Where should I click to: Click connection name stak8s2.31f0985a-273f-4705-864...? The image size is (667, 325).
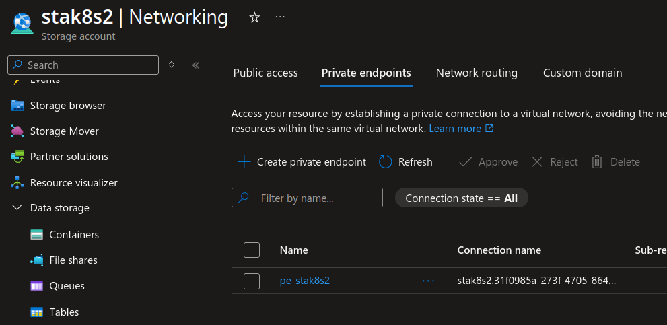coord(536,281)
